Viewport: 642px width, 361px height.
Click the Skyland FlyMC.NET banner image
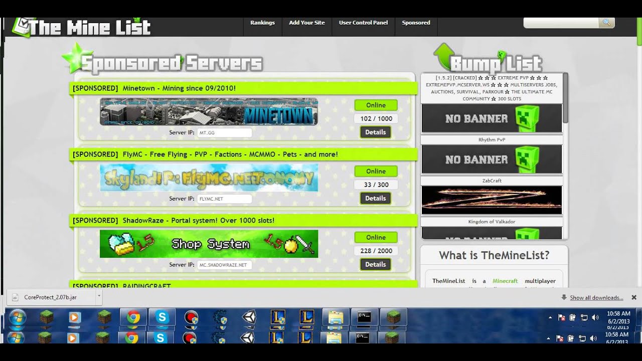click(209, 177)
